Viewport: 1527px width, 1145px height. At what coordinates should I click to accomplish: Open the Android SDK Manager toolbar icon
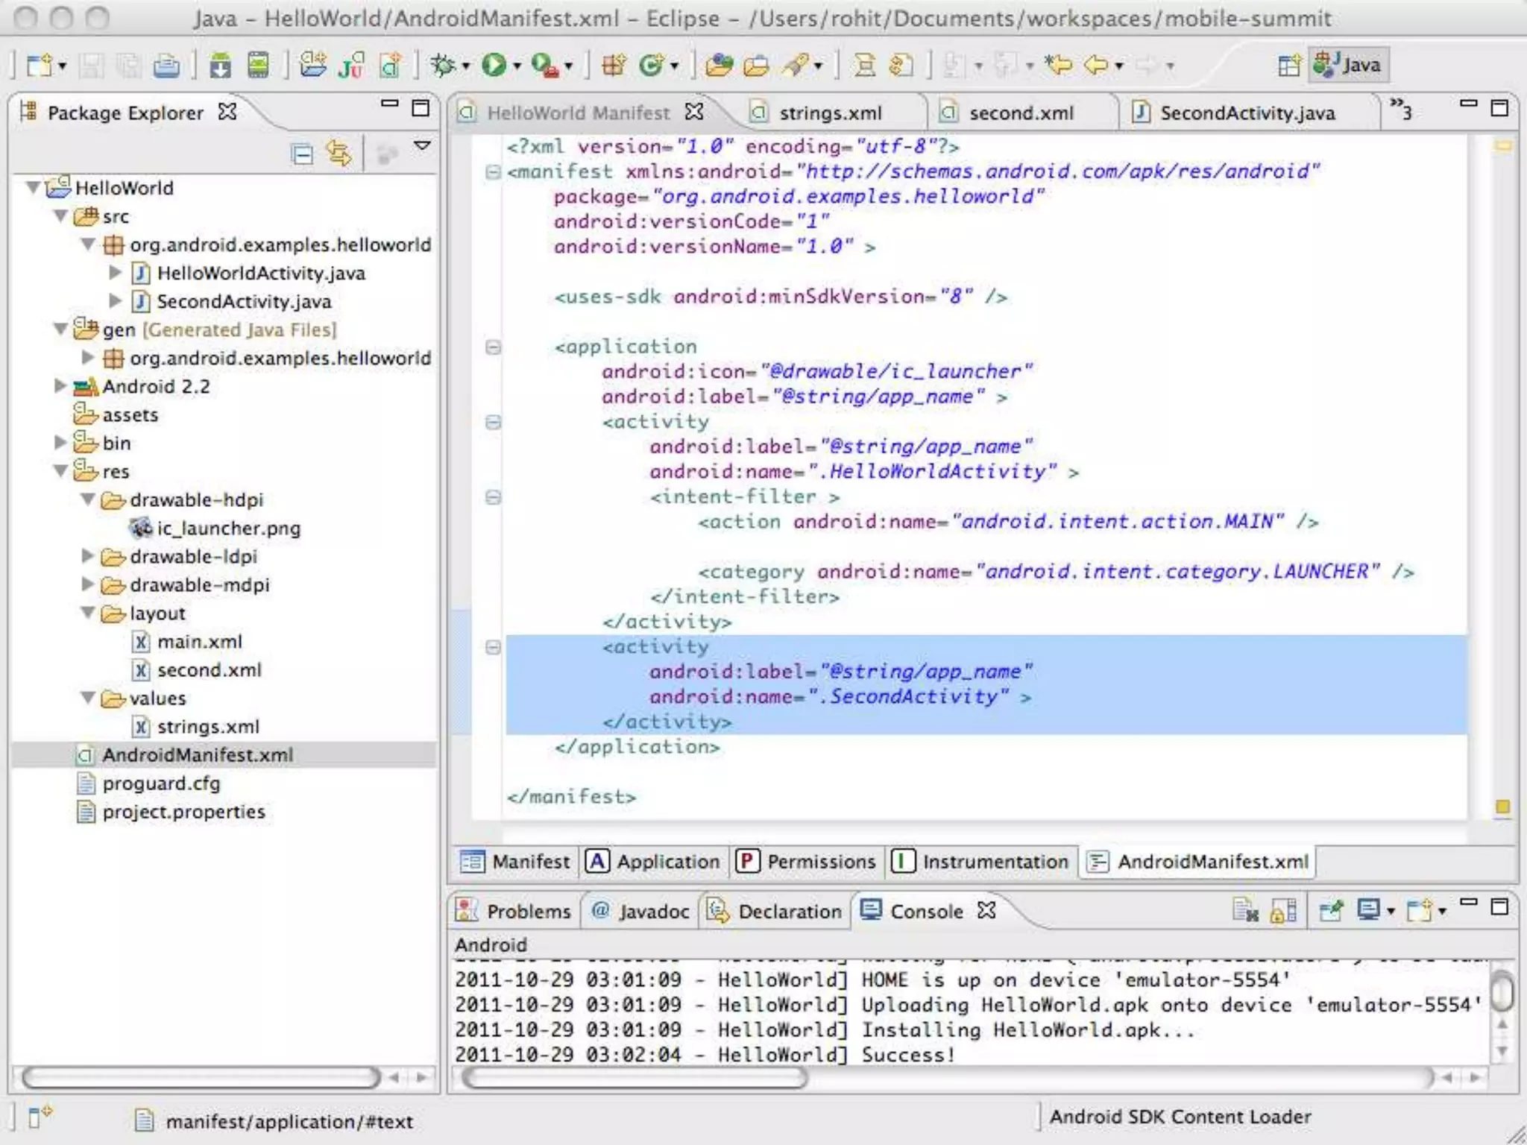pyautogui.click(x=220, y=66)
